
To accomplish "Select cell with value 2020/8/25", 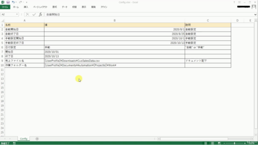I will [114, 34].
